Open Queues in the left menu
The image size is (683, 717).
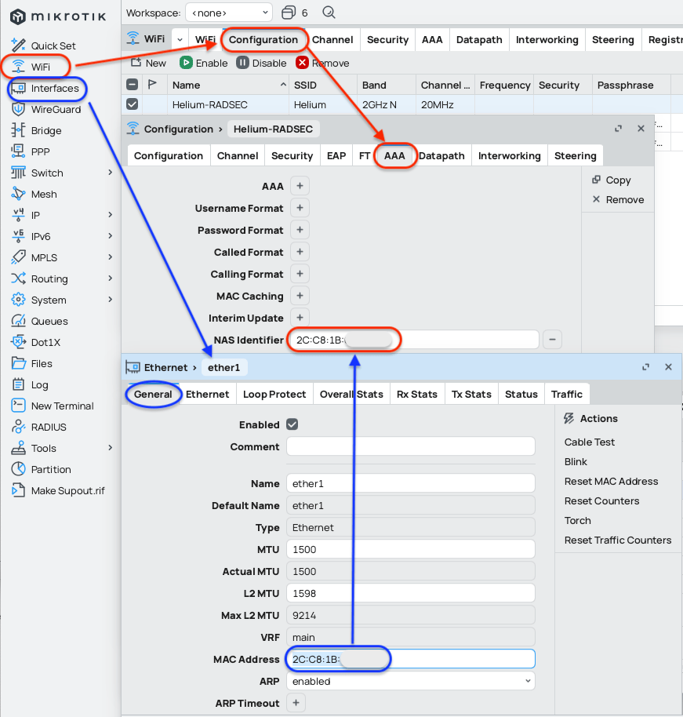(x=49, y=322)
